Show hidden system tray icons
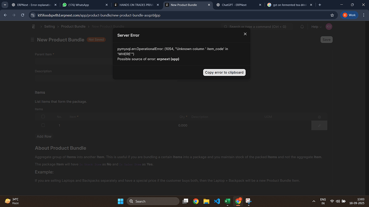Viewport: 369px width, 207px height. (x=314, y=201)
